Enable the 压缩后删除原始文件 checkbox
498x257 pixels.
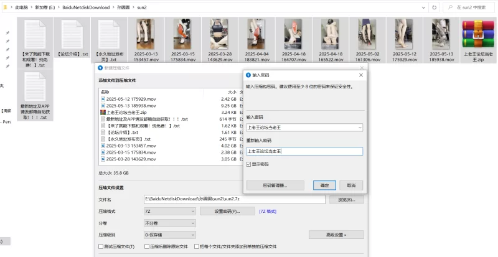(147, 246)
